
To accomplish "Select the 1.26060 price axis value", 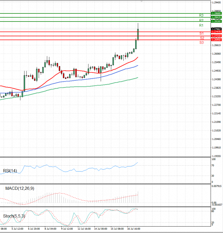I will [216, 54].
